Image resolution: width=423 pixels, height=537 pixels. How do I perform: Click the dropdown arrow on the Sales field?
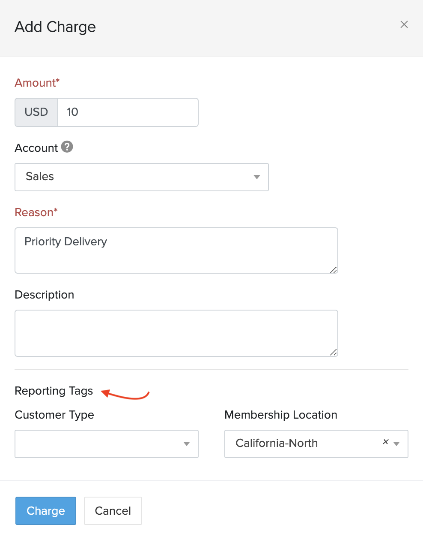pos(256,177)
